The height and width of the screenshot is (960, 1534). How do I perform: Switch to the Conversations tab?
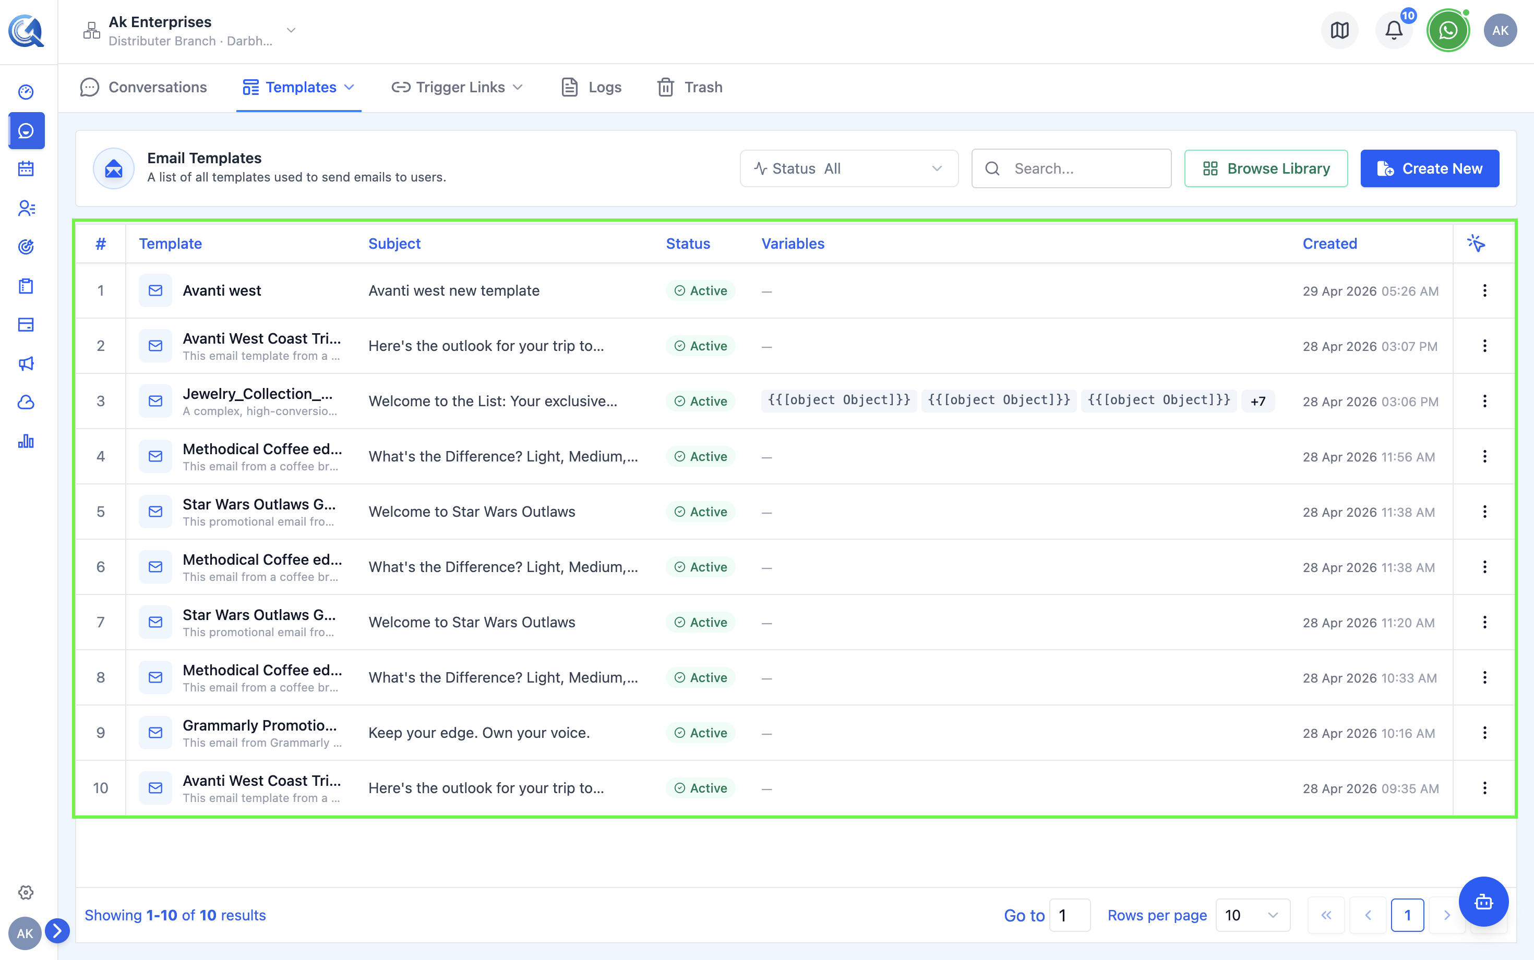pos(143,87)
